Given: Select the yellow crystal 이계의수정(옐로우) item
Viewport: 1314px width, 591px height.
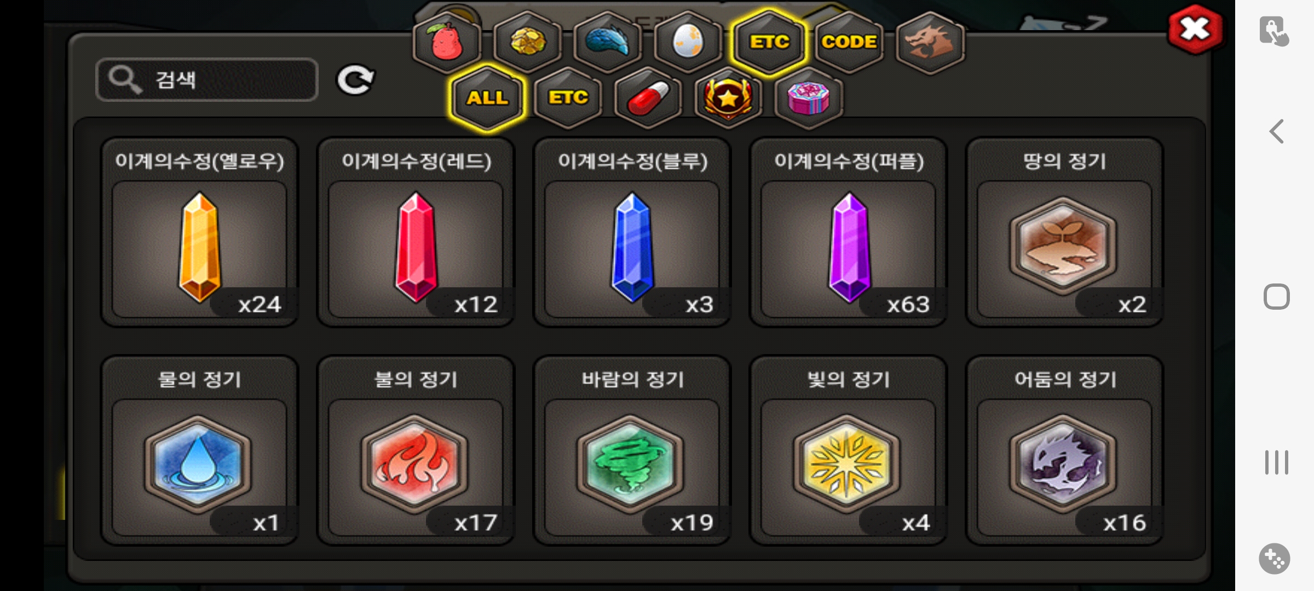Looking at the screenshot, I should click(x=200, y=232).
